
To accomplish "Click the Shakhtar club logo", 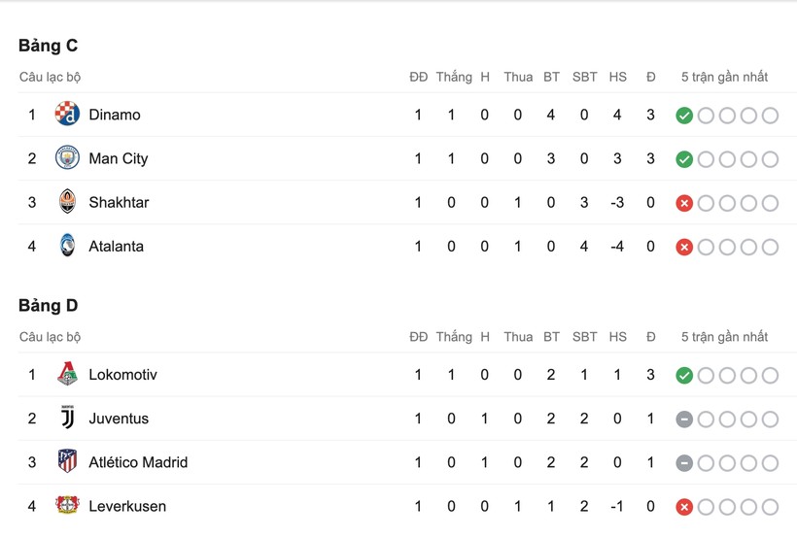I will [67, 202].
